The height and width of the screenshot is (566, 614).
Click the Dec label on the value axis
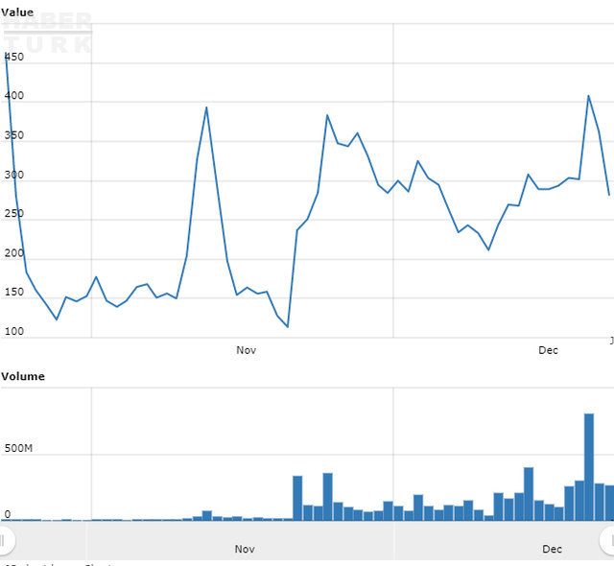pyautogui.click(x=548, y=351)
